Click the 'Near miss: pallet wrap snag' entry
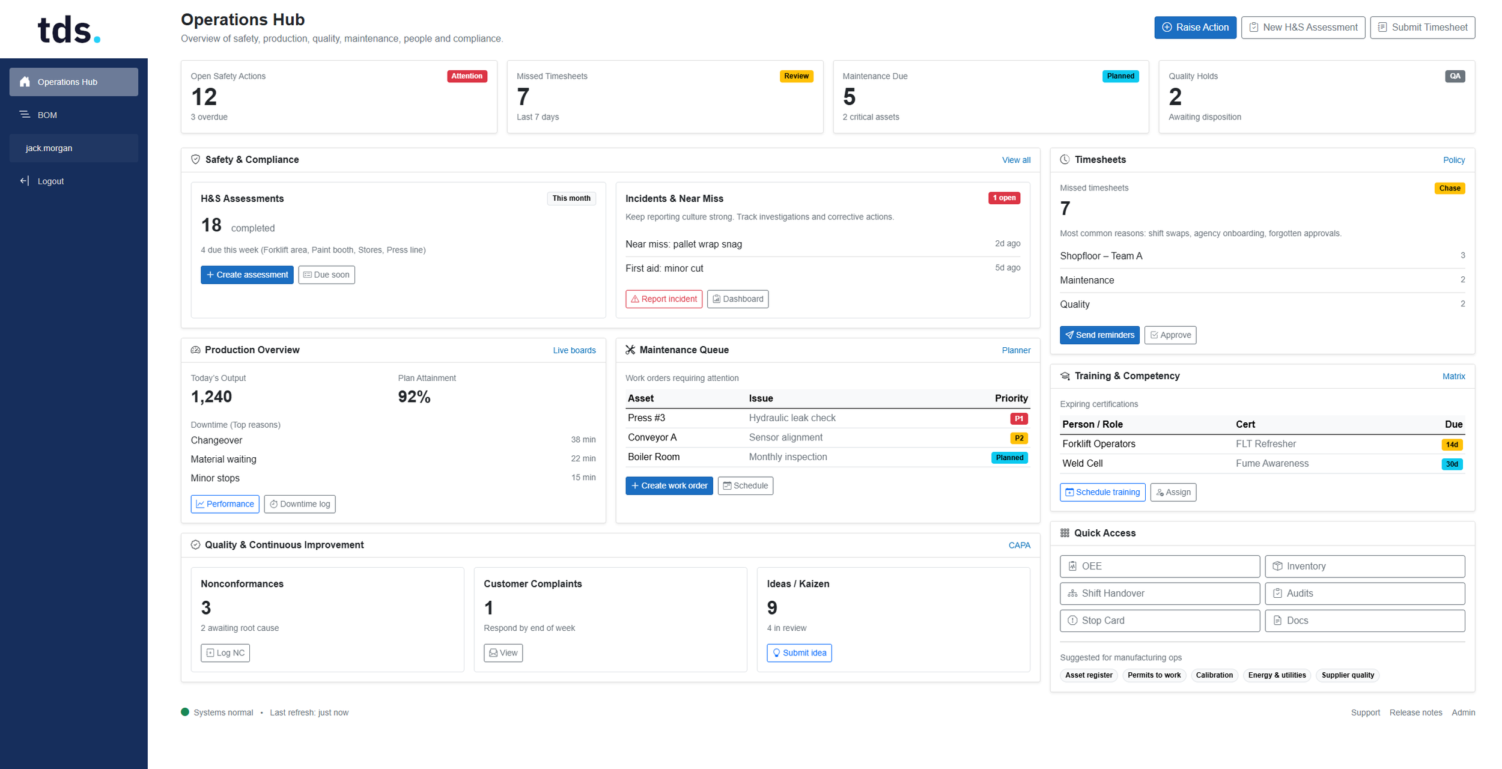This screenshot has height=769, width=1502. click(822, 244)
